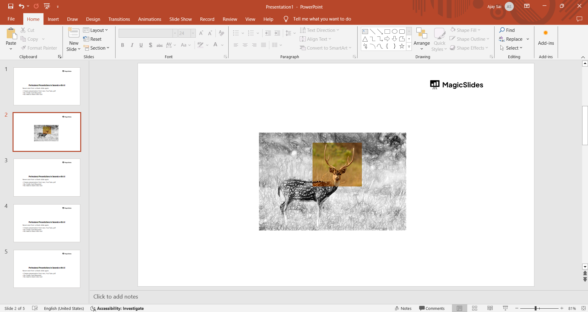Viewport: 588px width, 312px height.
Task: Switch to the Transitions tab
Action: tap(119, 19)
